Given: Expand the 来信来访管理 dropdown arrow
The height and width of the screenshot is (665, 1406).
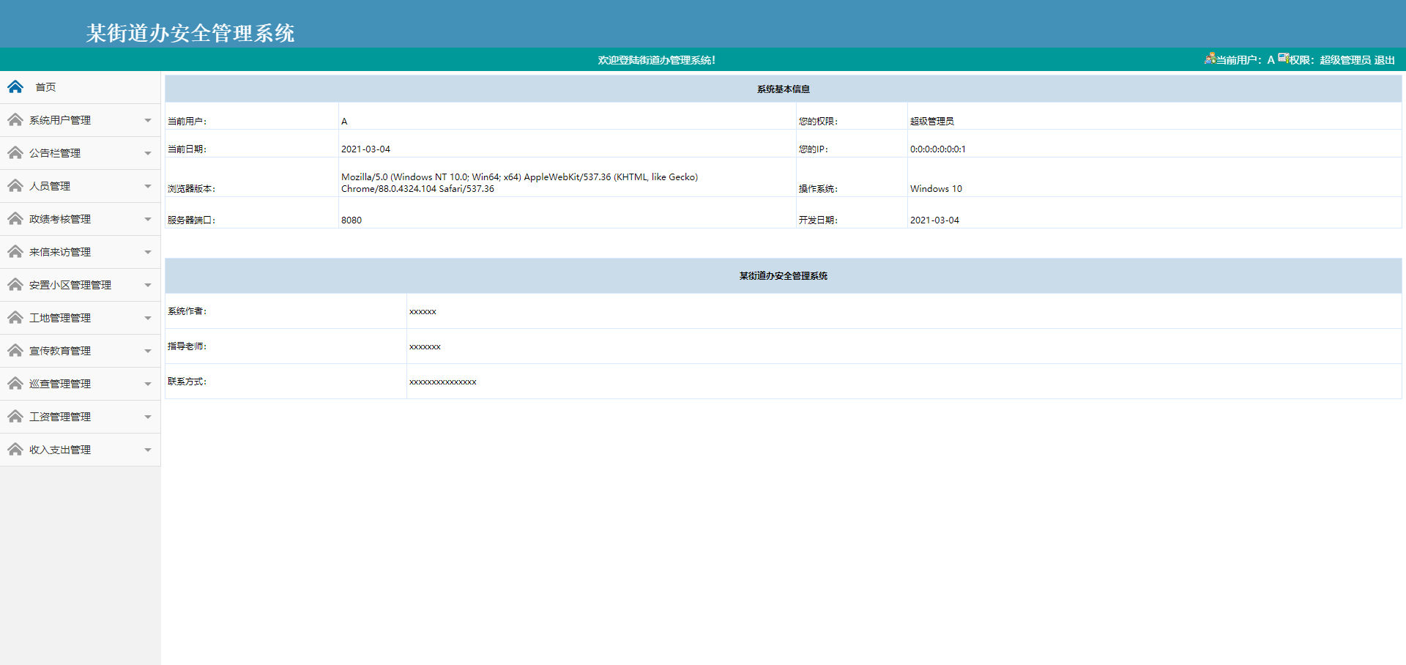Looking at the screenshot, I should 148,253.
